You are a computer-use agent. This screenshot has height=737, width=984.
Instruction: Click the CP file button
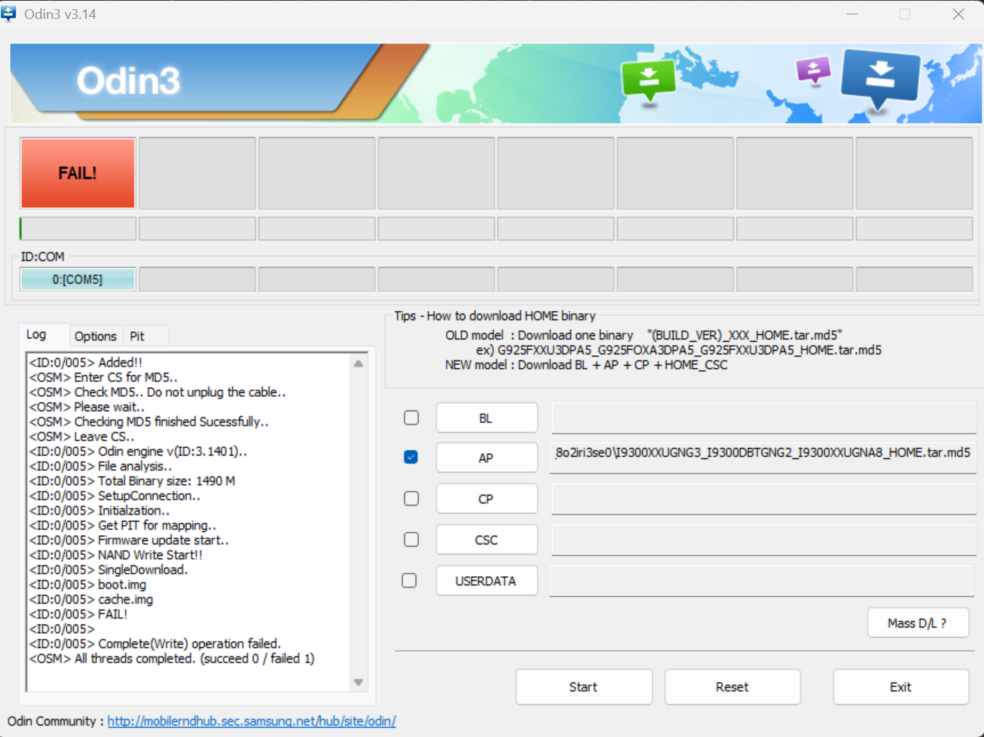pyautogui.click(x=486, y=499)
